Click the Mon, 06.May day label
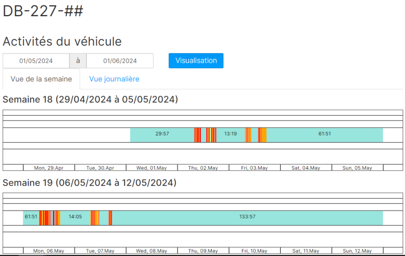This screenshot has width=405, height=256. (x=49, y=251)
